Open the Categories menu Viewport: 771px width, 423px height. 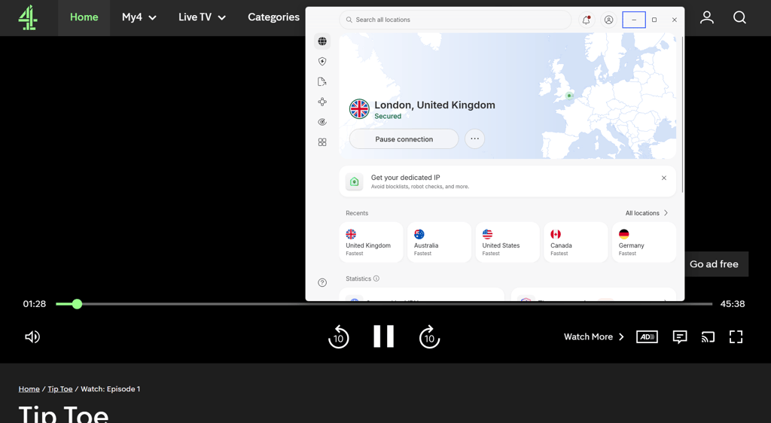(x=273, y=17)
